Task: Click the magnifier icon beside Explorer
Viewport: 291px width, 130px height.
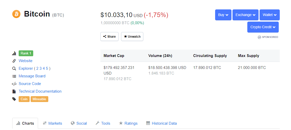Action: point(14,68)
